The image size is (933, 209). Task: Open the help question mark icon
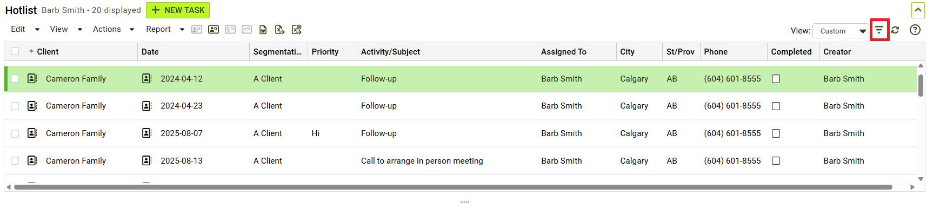(x=915, y=30)
